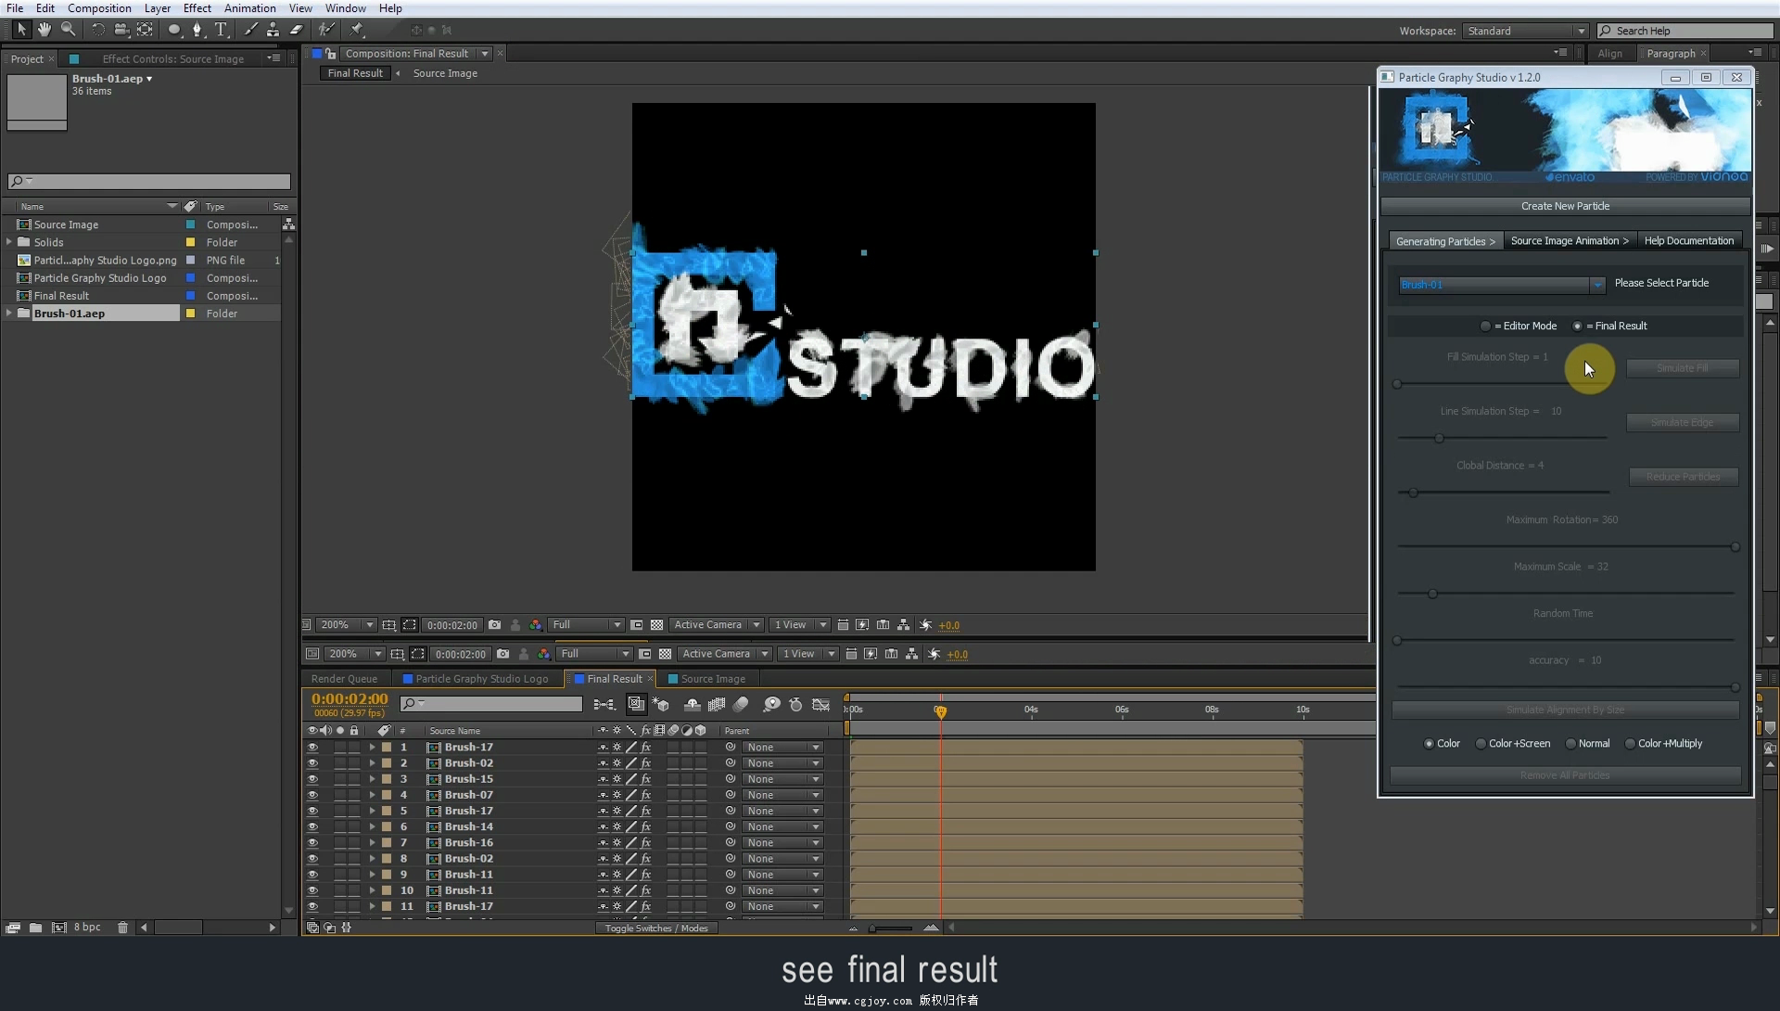The image size is (1780, 1011).
Task: Select the Puppet Pin tool
Action: tap(358, 30)
